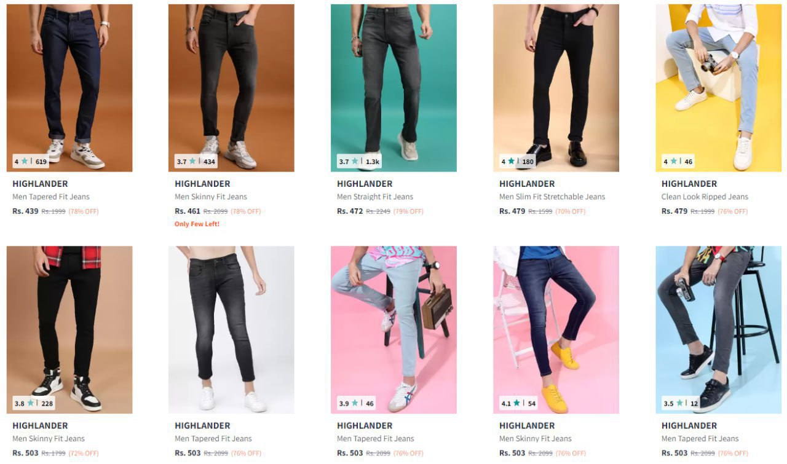Click the 3.5 star rating badge with 12 reviews

click(681, 404)
